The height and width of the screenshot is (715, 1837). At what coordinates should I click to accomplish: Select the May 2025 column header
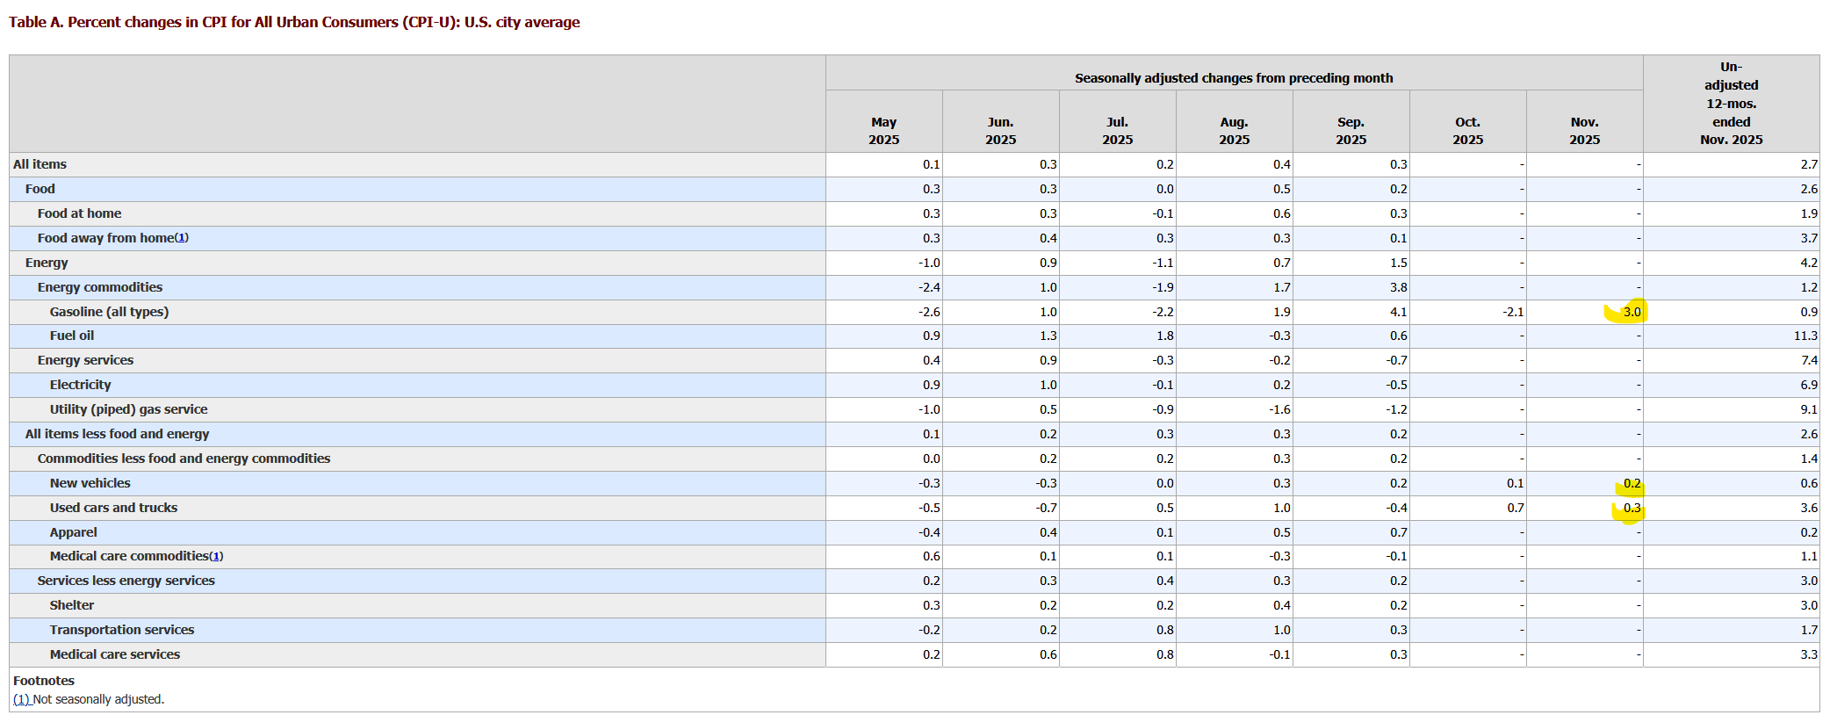pos(883,131)
